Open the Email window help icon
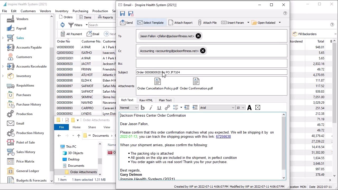 (x=285, y=13)
